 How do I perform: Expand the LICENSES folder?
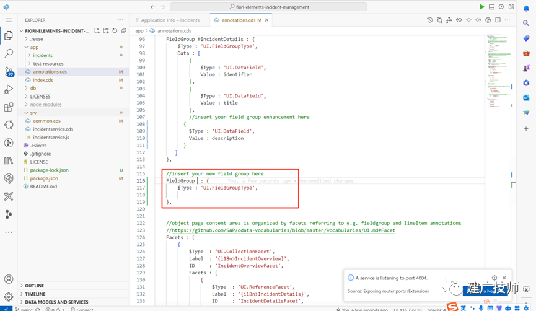click(x=40, y=97)
